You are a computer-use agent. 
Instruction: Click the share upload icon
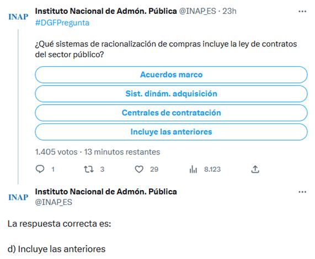point(255,169)
